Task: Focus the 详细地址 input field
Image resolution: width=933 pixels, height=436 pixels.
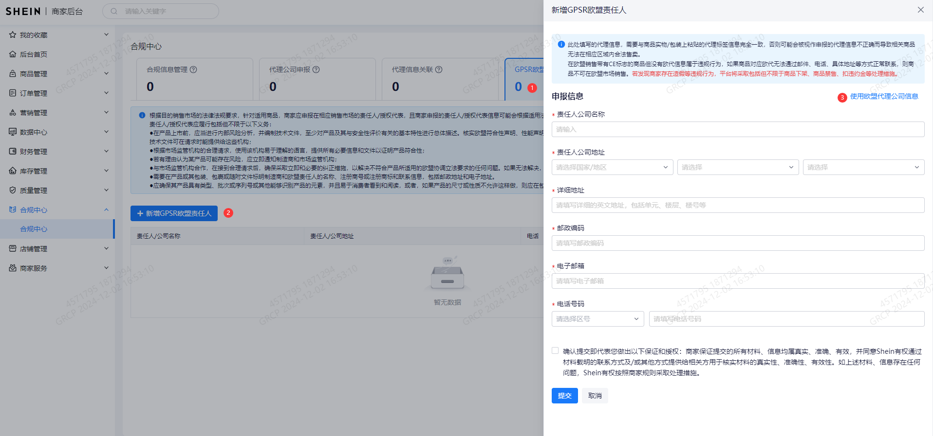Action: [x=738, y=205]
